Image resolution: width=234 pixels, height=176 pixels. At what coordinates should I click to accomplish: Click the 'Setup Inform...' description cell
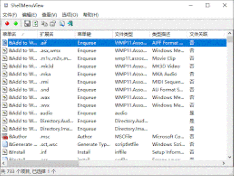tap(168, 152)
